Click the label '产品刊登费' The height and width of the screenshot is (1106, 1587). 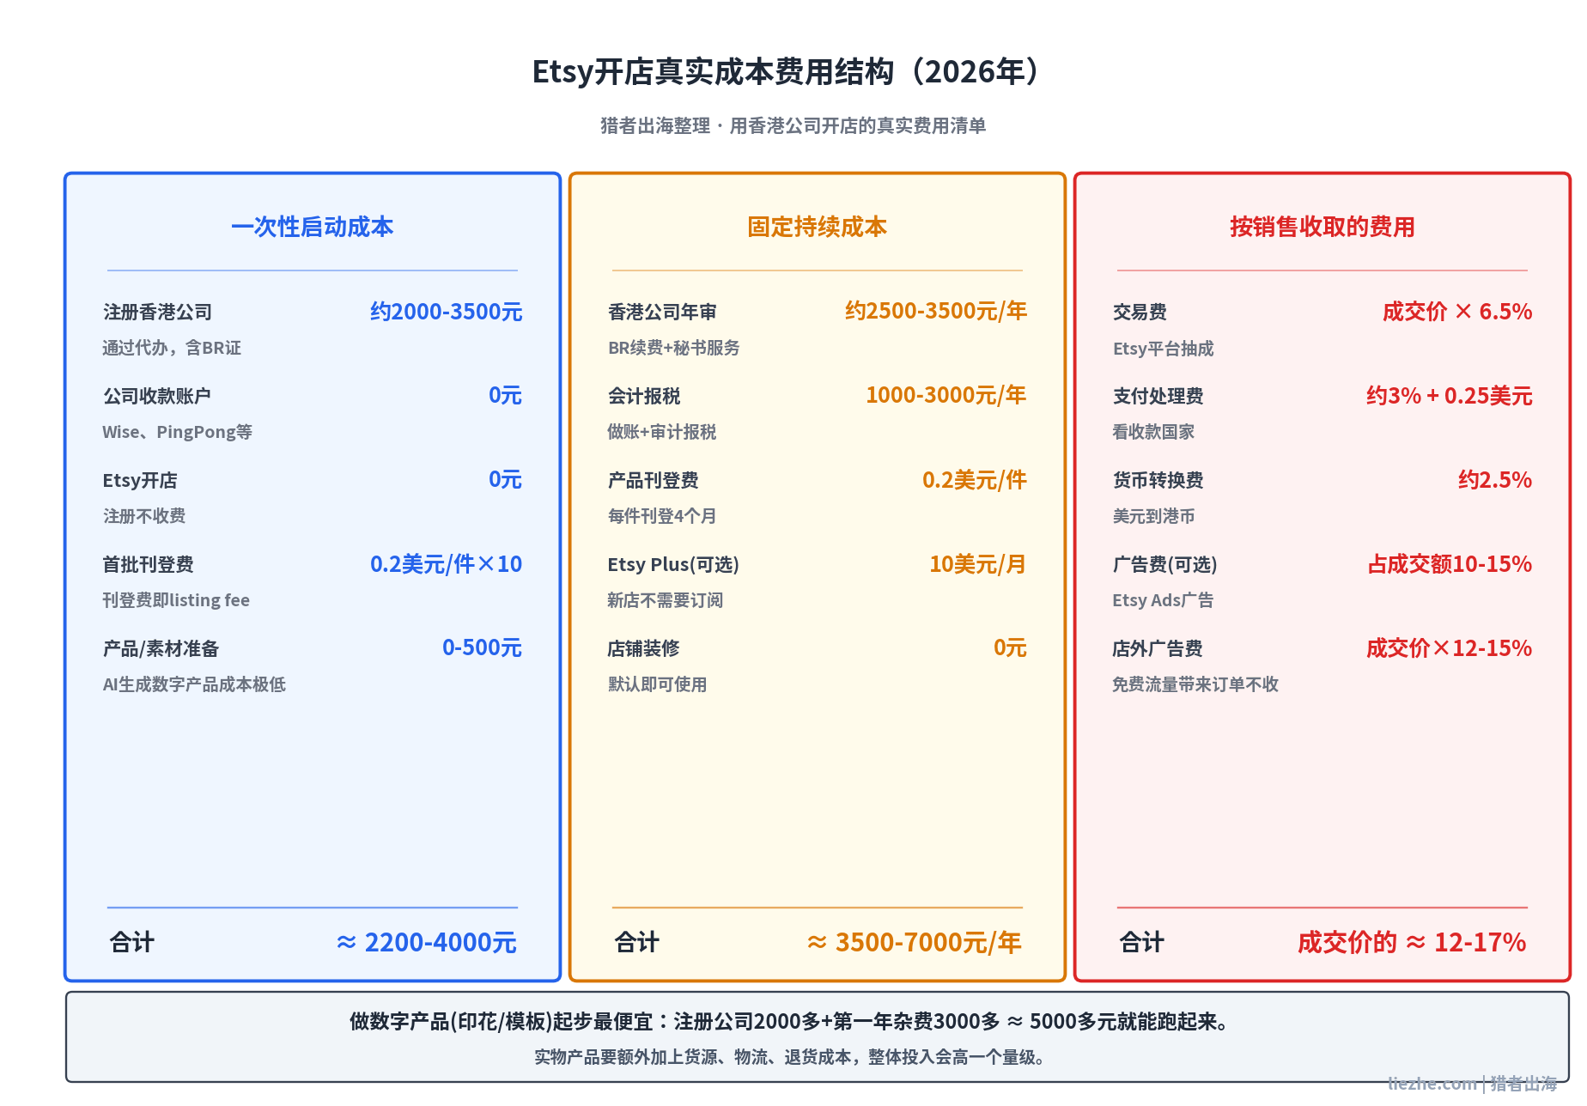(654, 480)
